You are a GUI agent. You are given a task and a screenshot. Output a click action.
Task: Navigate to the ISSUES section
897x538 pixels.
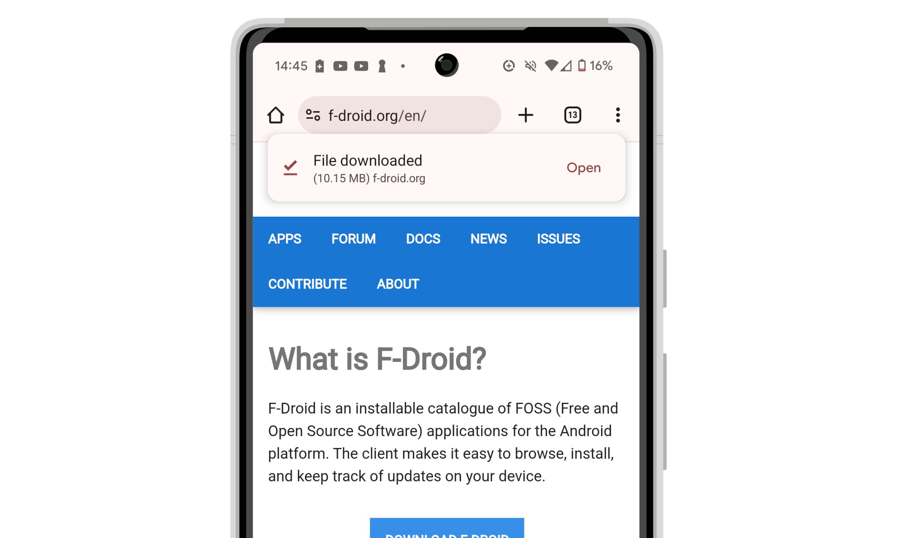(x=557, y=238)
